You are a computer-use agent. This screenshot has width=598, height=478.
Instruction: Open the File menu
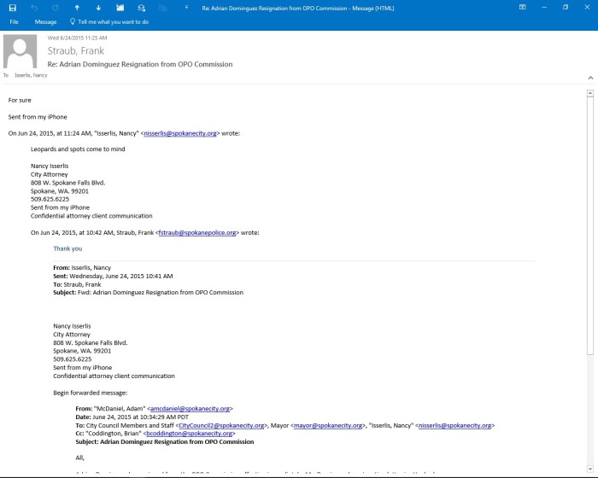pos(14,21)
